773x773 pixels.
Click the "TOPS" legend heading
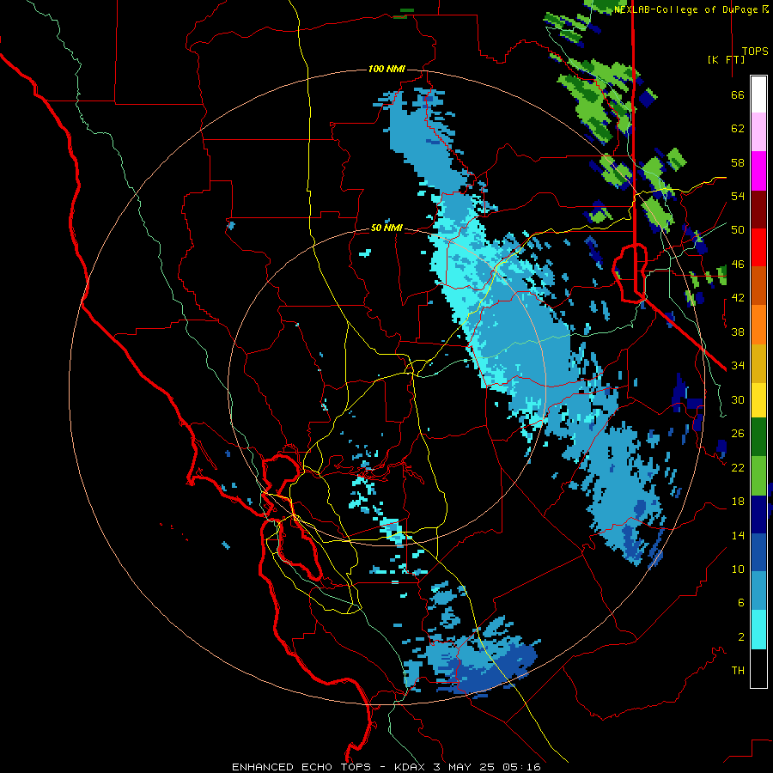click(x=755, y=51)
